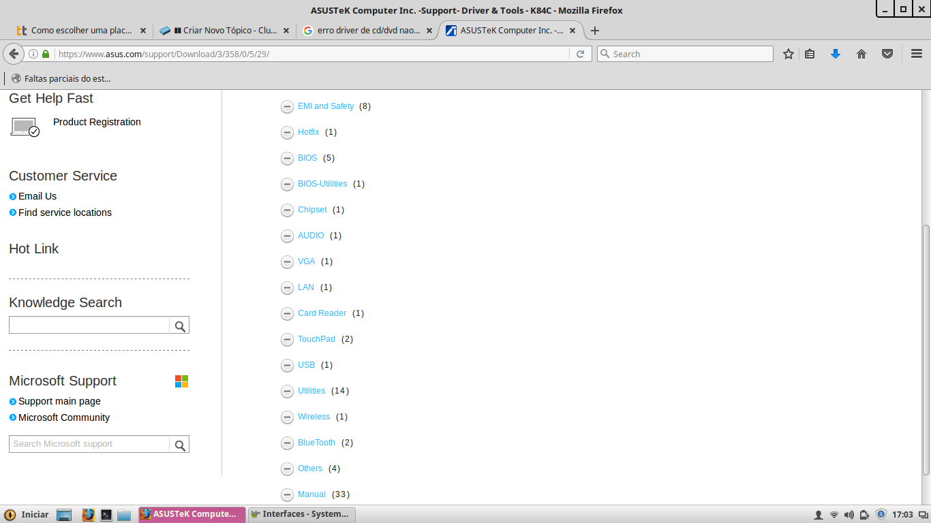Open the Firefox downloads arrow

pos(836,54)
